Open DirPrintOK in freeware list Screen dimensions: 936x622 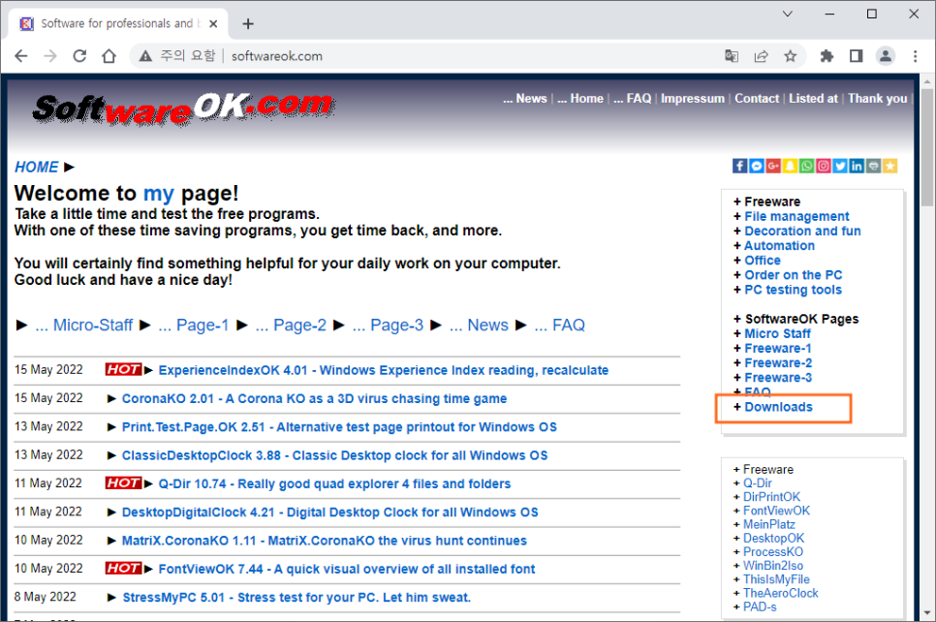coord(771,497)
